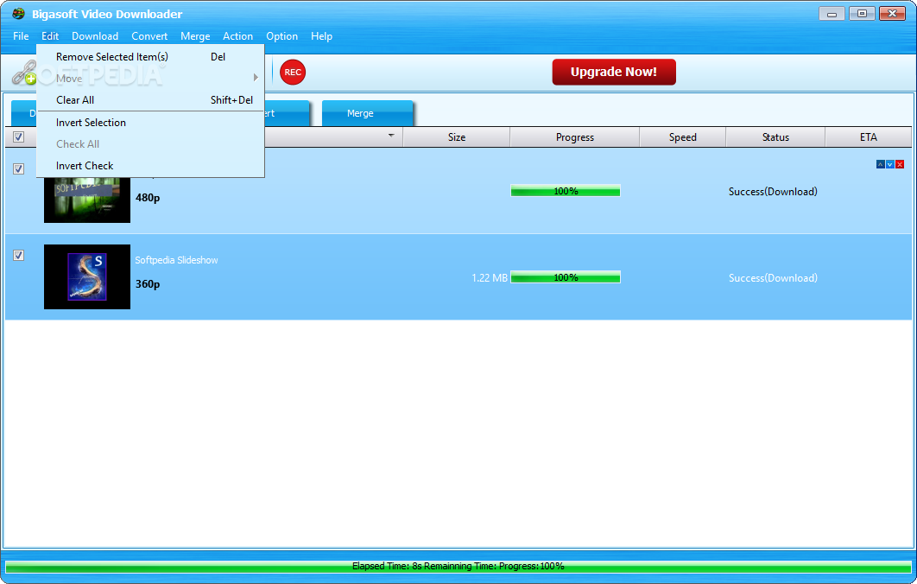Viewport: 917px width, 584px height.
Task: Click the Softpedia Slideshow title text
Action: pyautogui.click(x=176, y=260)
